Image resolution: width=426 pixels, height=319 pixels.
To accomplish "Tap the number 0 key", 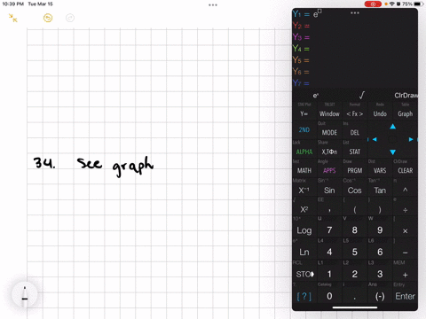I will (x=329, y=296).
